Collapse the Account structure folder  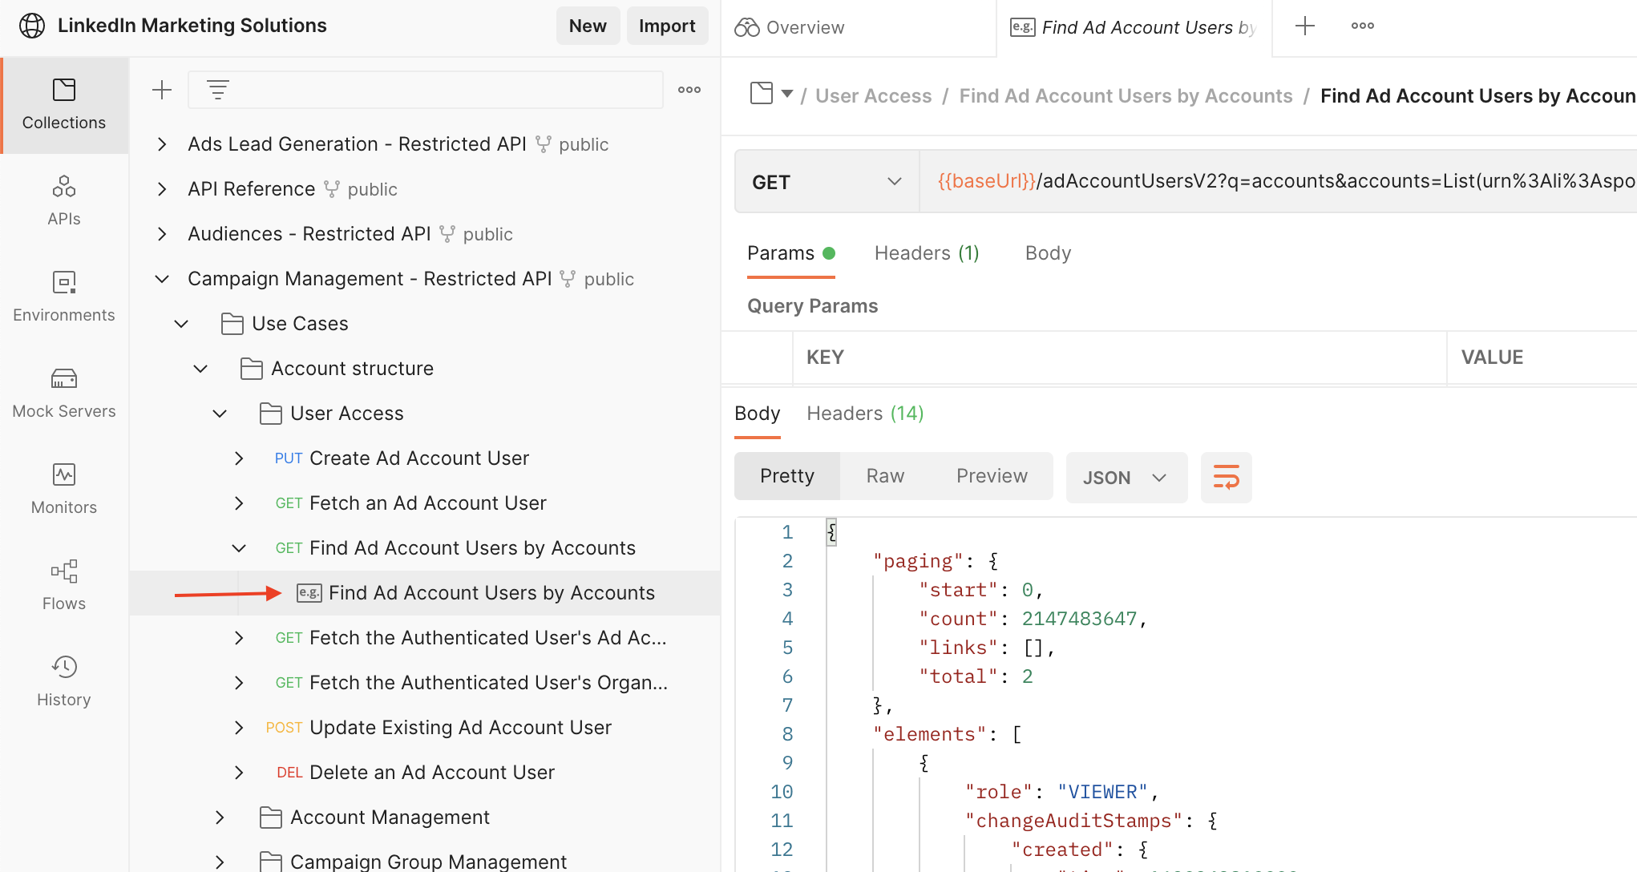click(200, 369)
